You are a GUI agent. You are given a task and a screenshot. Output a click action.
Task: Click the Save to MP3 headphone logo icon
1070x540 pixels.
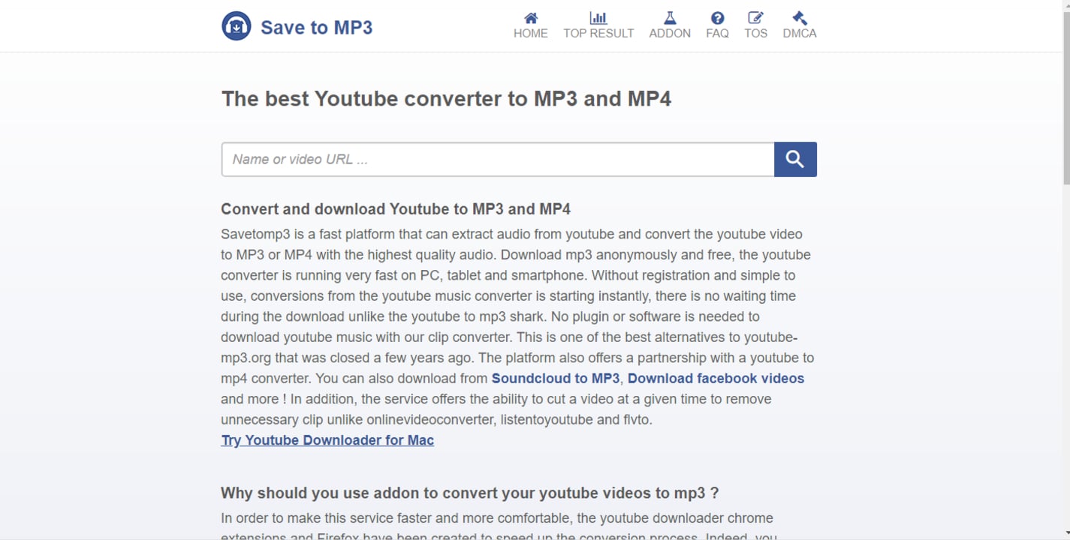237,26
